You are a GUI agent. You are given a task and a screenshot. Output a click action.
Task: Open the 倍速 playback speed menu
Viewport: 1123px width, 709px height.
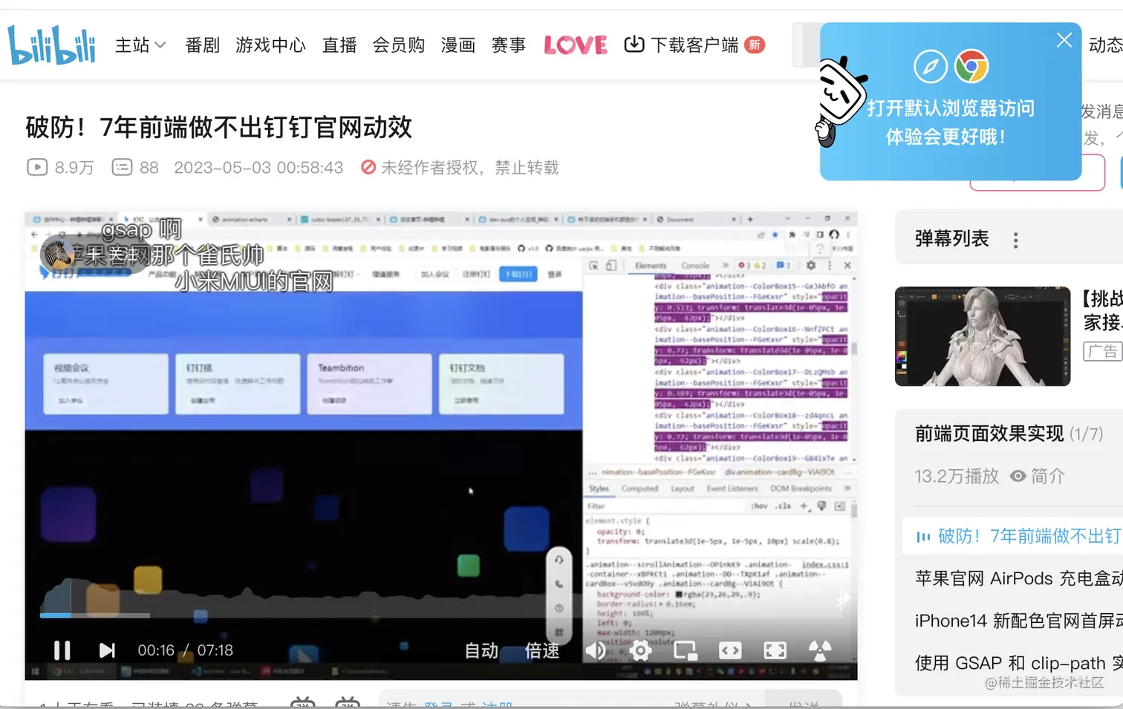coord(541,650)
